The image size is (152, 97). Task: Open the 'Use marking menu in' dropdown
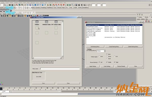(x=101, y=51)
